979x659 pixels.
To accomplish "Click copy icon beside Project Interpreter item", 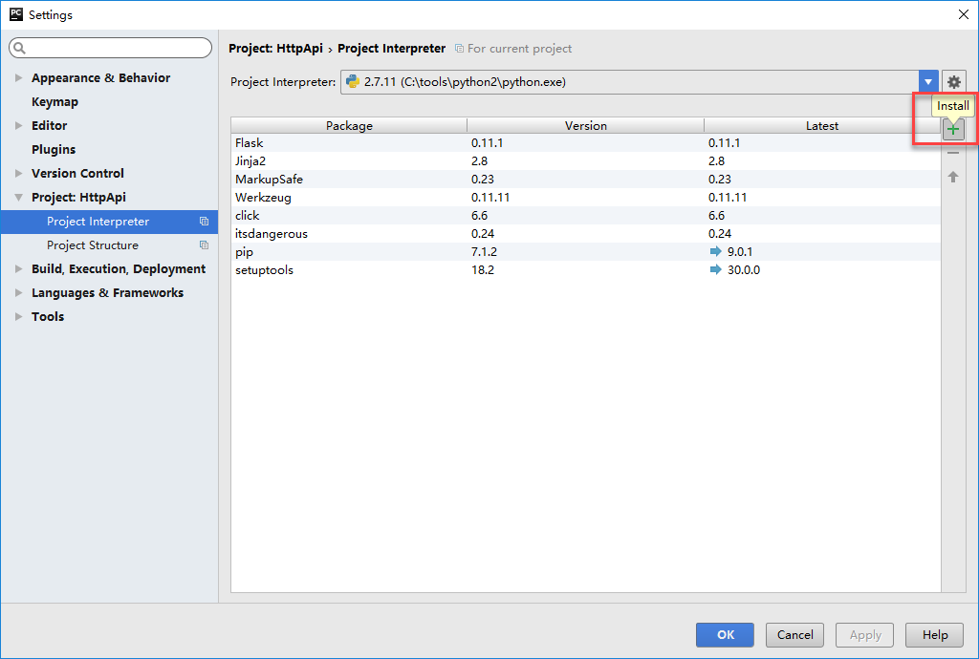I will (204, 222).
